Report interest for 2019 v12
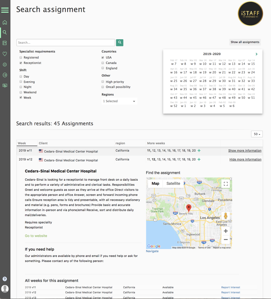271x299 pixels. 231,292
